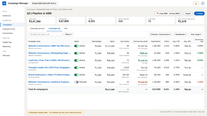
Task: Open Brand Awareness Video Product Explainer campaign
Action: point(50,75)
